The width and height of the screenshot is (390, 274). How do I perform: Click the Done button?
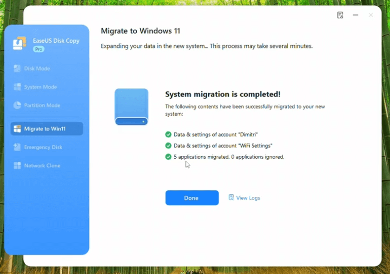pyautogui.click(x=192, y=198)
